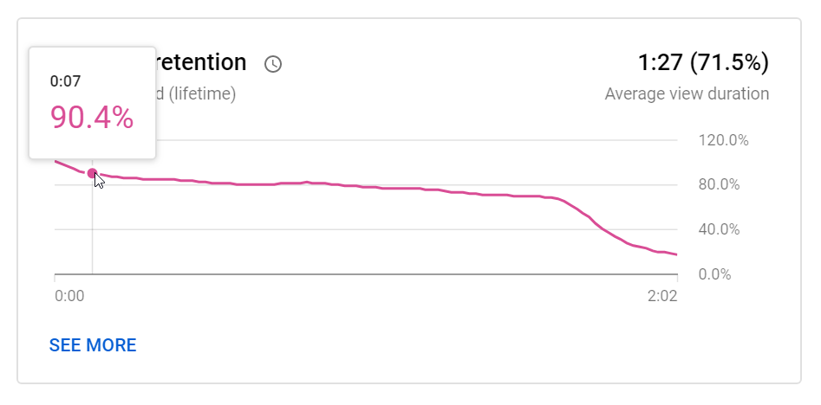Click the vertical hover line at the x-axis

pyautogui.click(x=92, y=273)
